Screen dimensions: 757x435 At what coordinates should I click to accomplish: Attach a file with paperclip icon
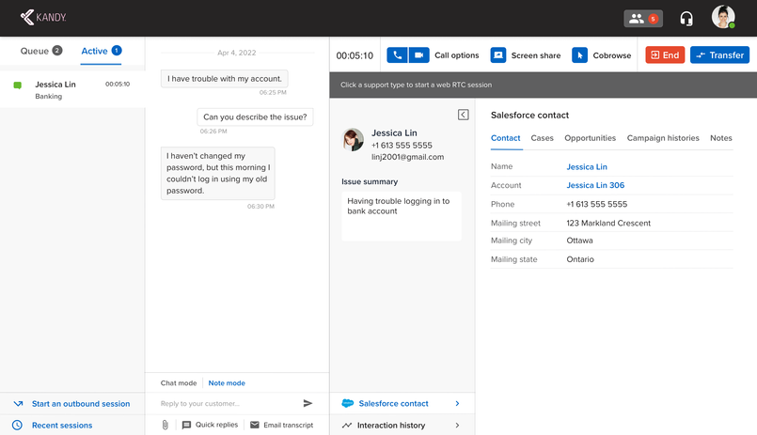pyautogui.click(x=166, y=425)
